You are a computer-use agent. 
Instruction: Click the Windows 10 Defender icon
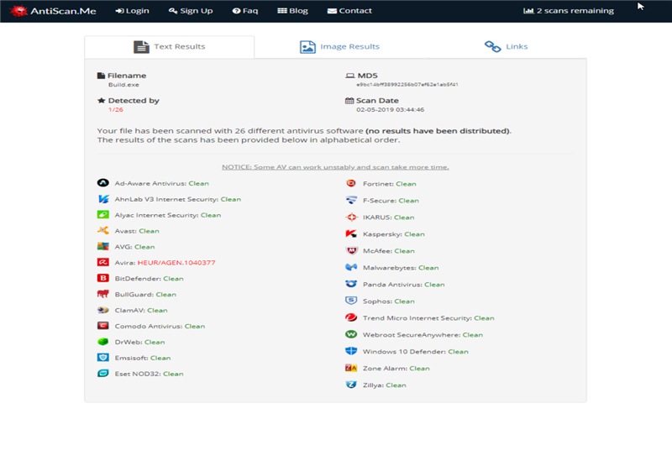(351, 351)
